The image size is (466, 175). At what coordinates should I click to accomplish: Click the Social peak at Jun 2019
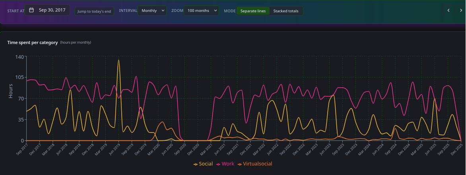coord(118,60)
